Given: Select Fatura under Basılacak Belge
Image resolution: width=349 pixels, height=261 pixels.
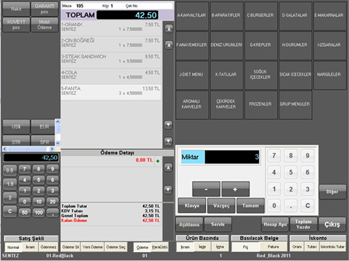Looking at the screenshot, I should tap(273, 247).
